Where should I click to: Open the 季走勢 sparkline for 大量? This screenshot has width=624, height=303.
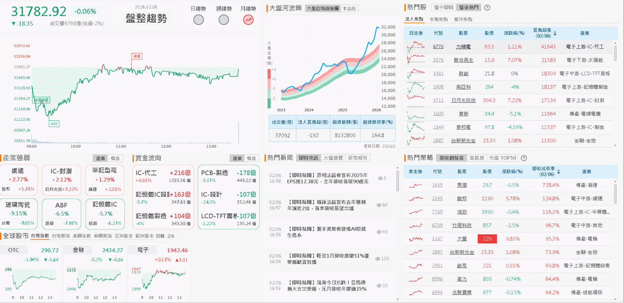(x=415, y=239)
